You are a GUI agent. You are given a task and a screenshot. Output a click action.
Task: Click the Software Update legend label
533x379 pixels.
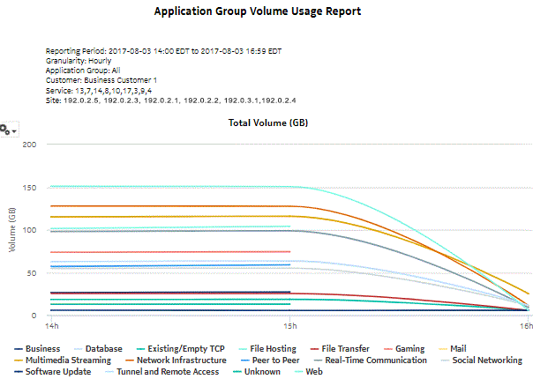coord(57,372)
